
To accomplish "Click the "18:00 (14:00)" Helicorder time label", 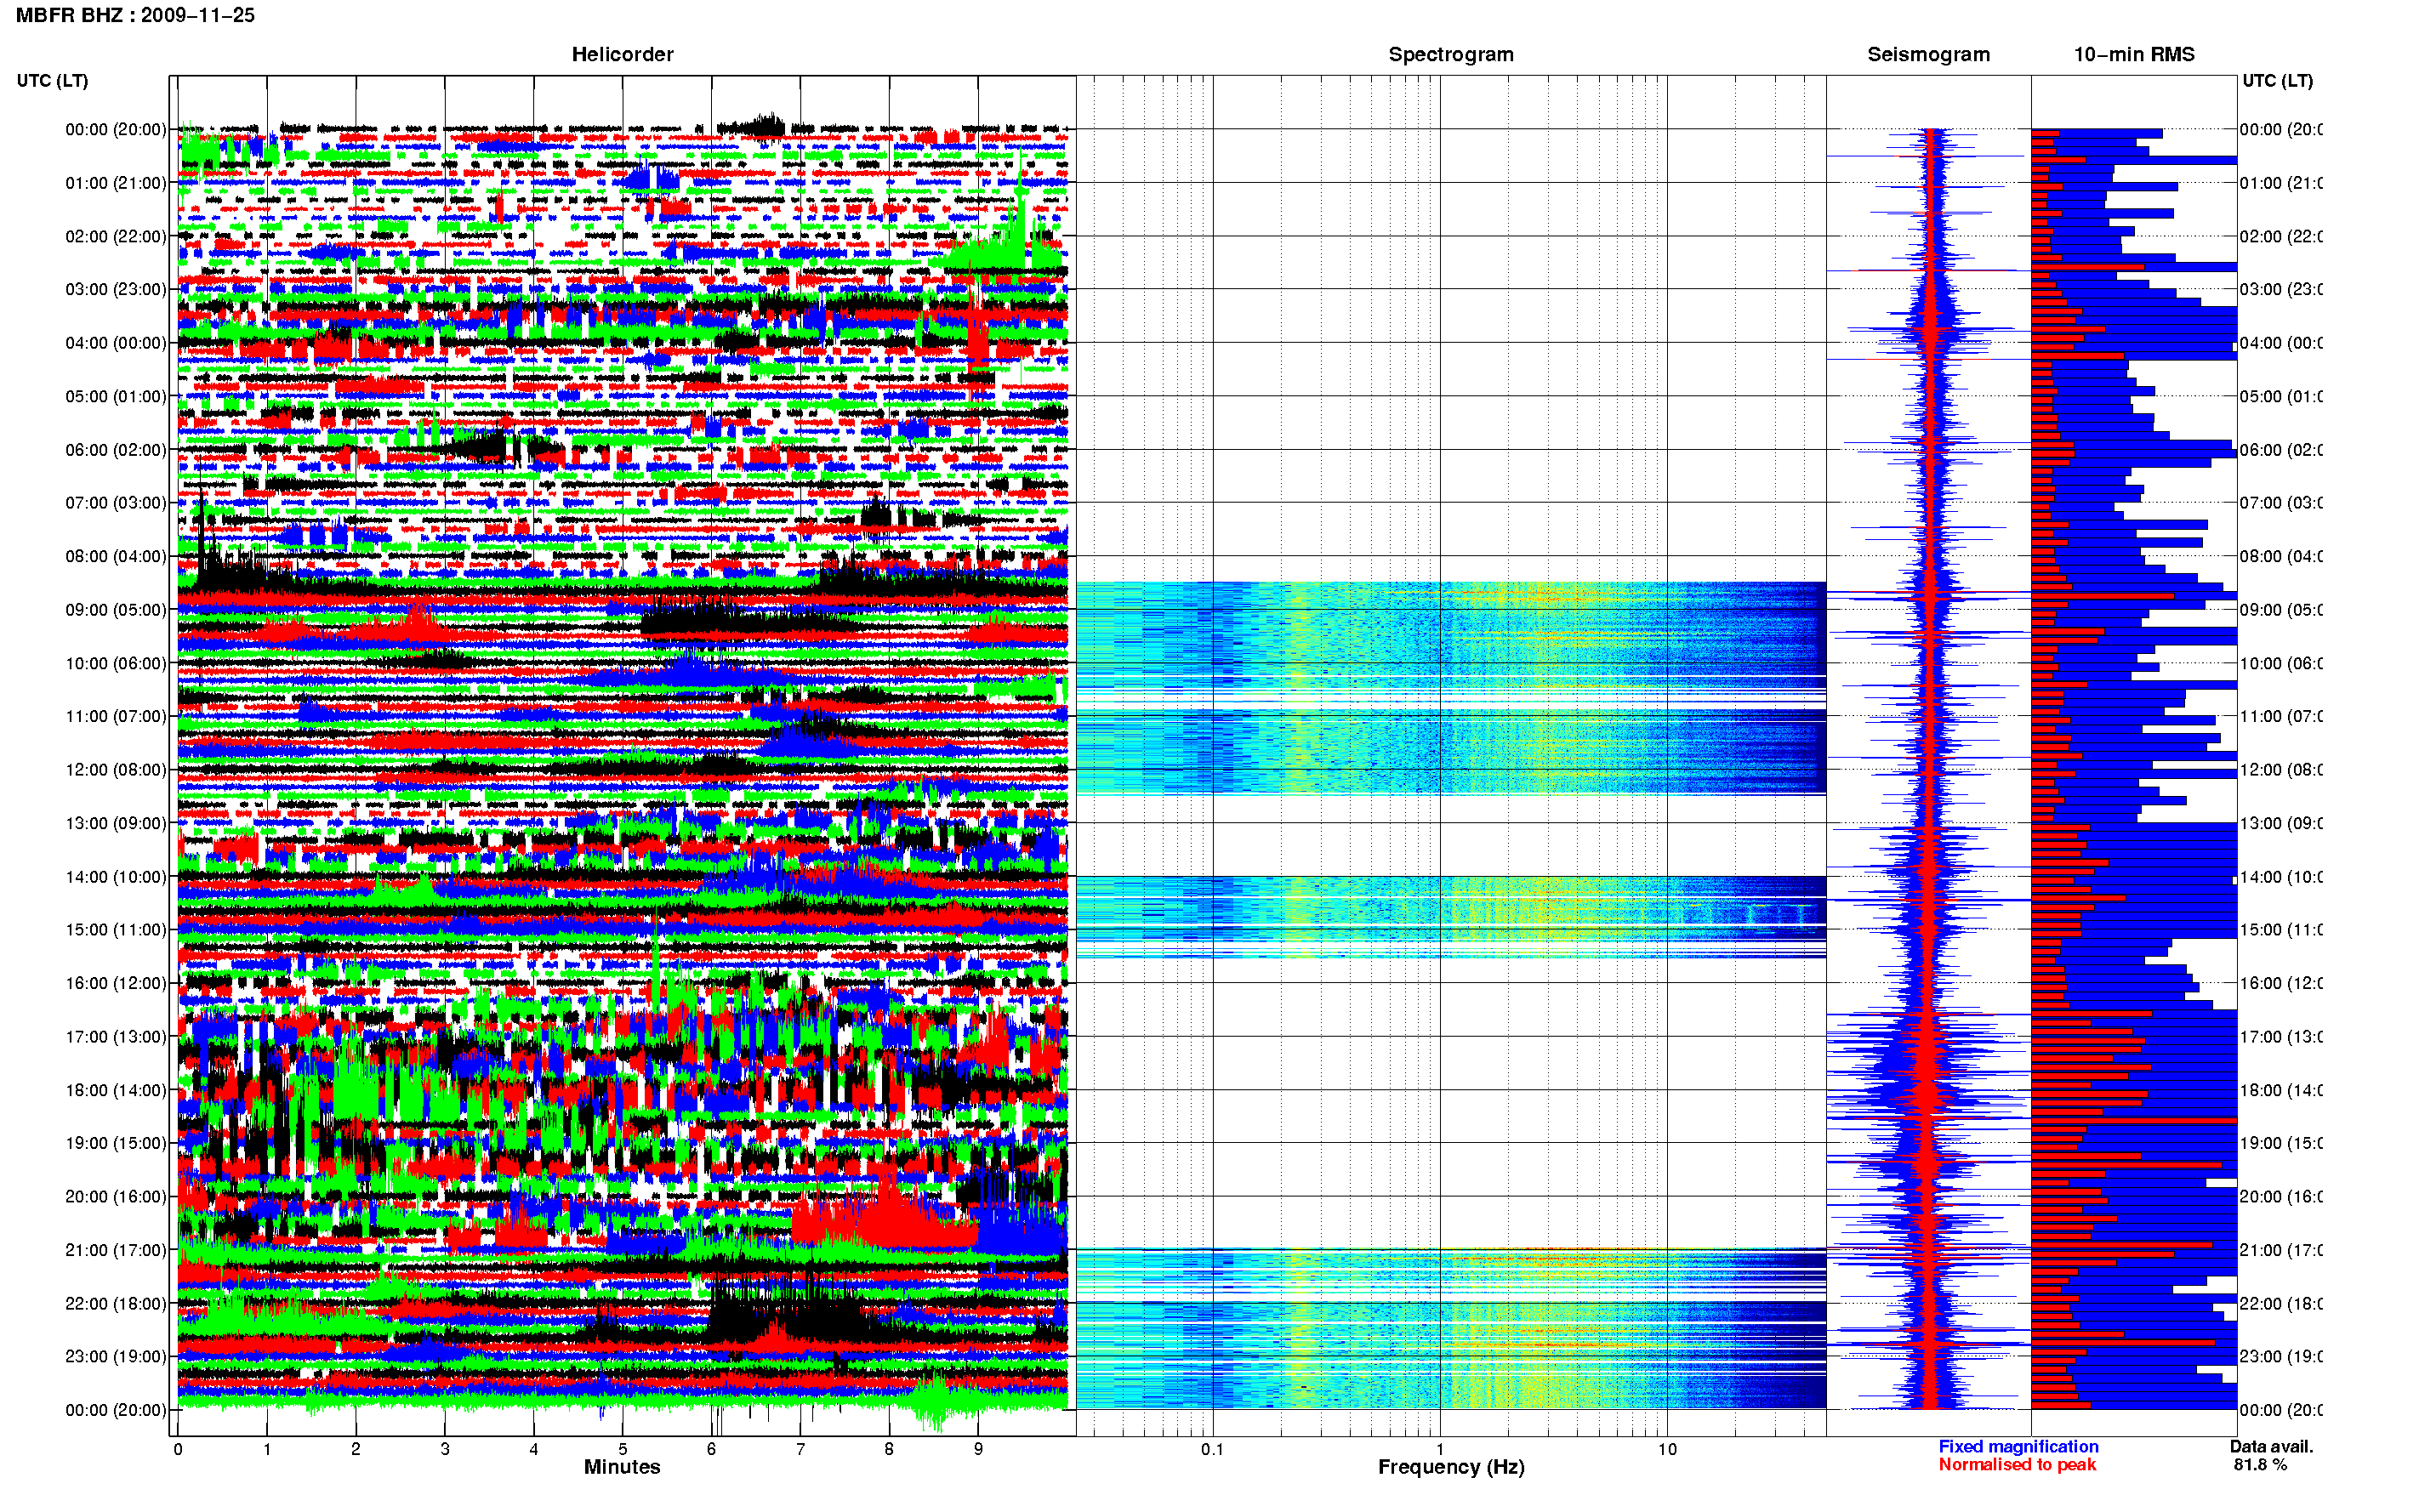I will (x=116, y=1090).
